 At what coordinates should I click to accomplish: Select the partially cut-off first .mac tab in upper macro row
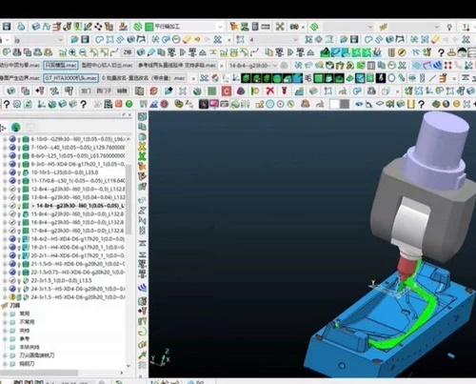(x=20, y=66)
